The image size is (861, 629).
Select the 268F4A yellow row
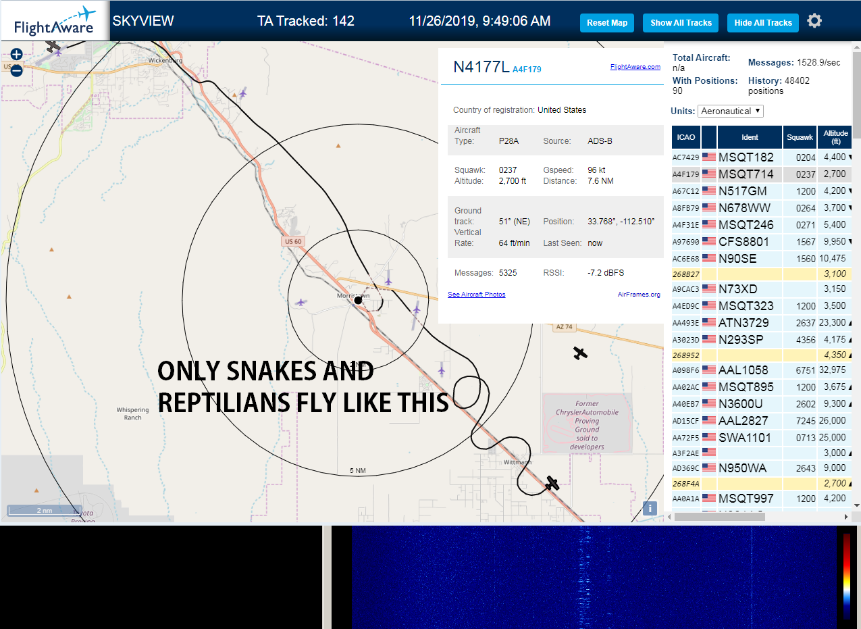click(762, 483)
